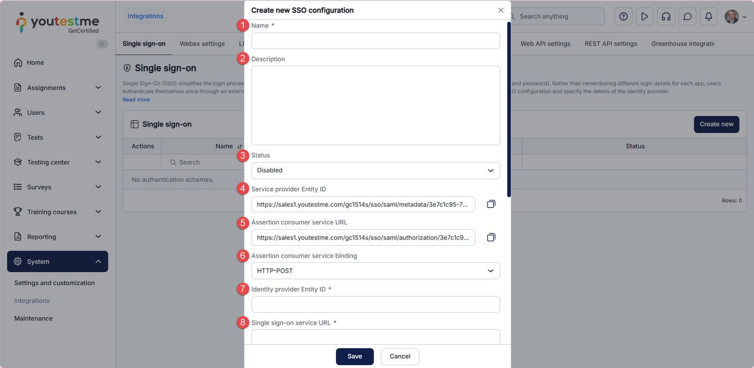
Task: Open the chat bubble icon
Action: 688,16
